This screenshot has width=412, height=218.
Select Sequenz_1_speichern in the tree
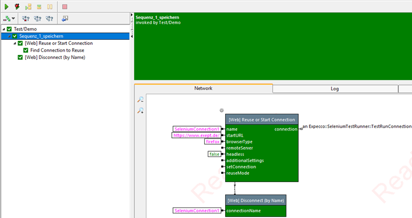click(x=41, y=36)
